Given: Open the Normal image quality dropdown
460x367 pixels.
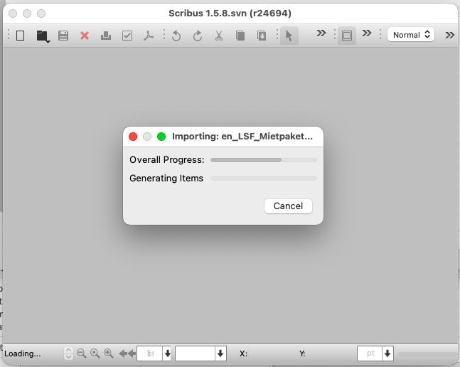Looking at the screenshot, I should 411,34.
